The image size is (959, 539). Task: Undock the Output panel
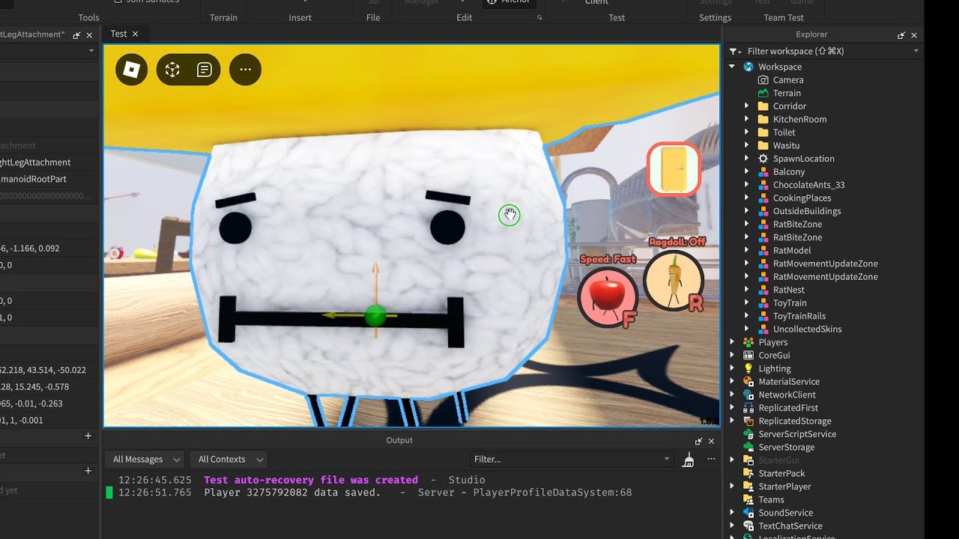tap(699, 441)
